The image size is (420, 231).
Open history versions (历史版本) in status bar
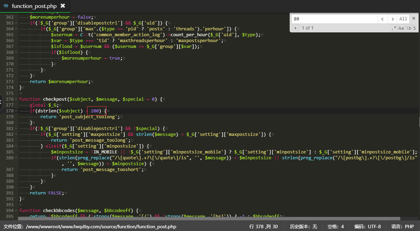pos(303,227)
